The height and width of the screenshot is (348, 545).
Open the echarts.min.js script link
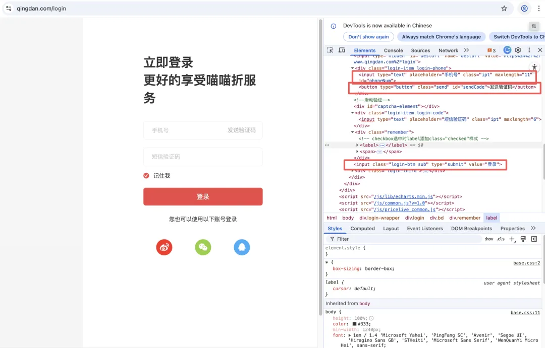403,197
